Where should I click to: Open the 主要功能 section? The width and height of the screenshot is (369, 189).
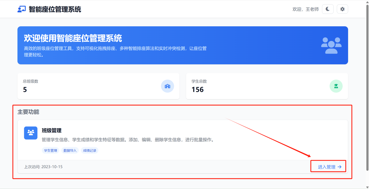(x=29, y=112)
